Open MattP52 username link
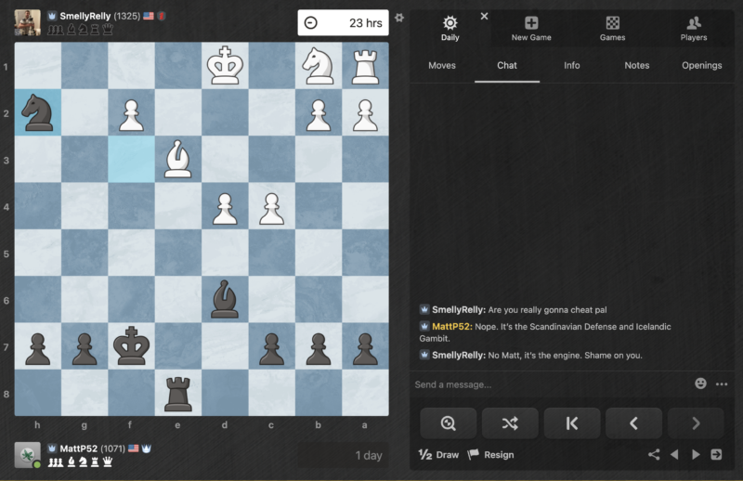Image resolution: width=743 pixels, height=481 pixels. pos(78,448)
